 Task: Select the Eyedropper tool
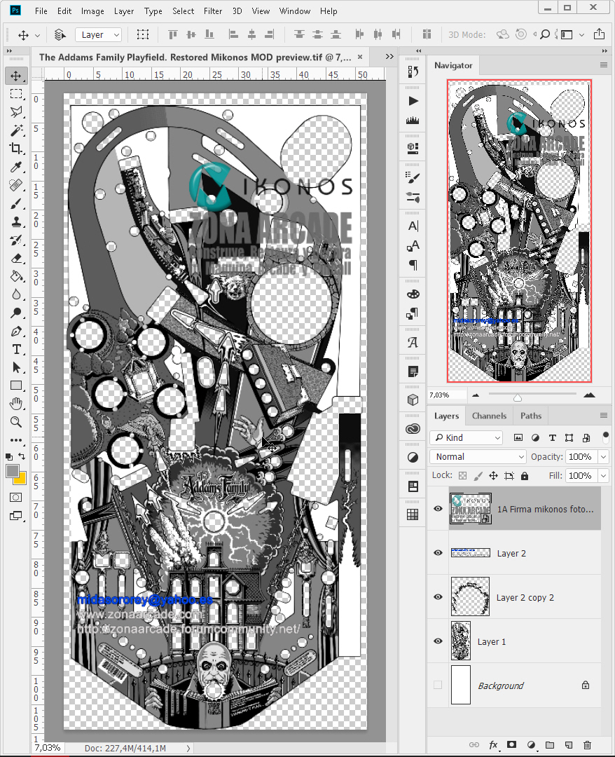16,167
